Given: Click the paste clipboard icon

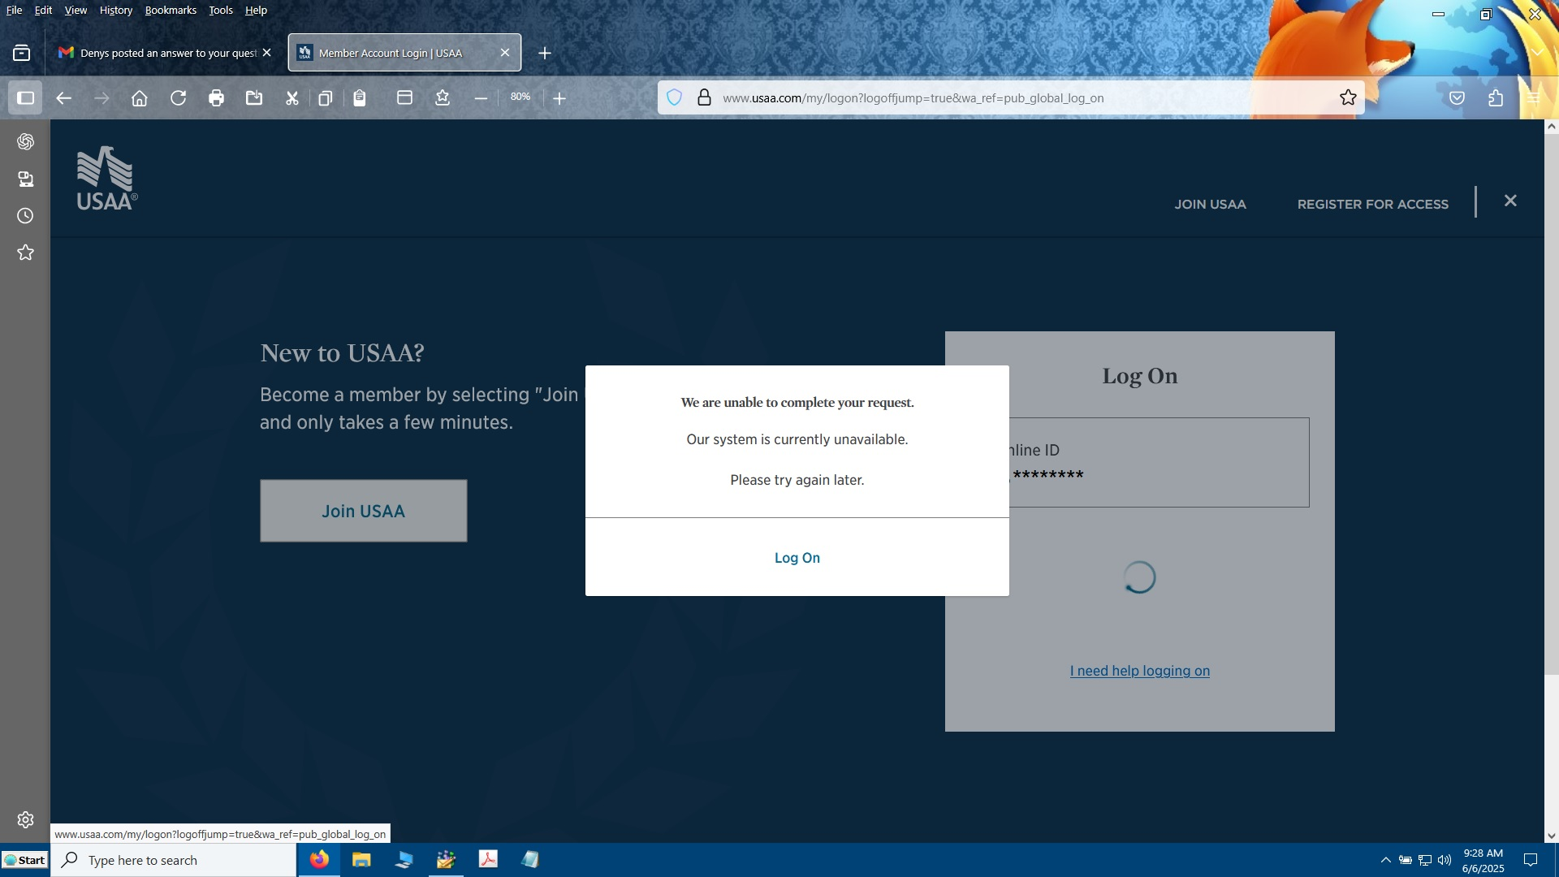Looking at the screenshot, I should point(360,98).
